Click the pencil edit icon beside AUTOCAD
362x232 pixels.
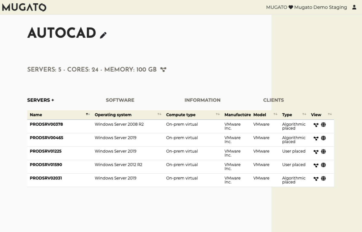coord(103,35)
